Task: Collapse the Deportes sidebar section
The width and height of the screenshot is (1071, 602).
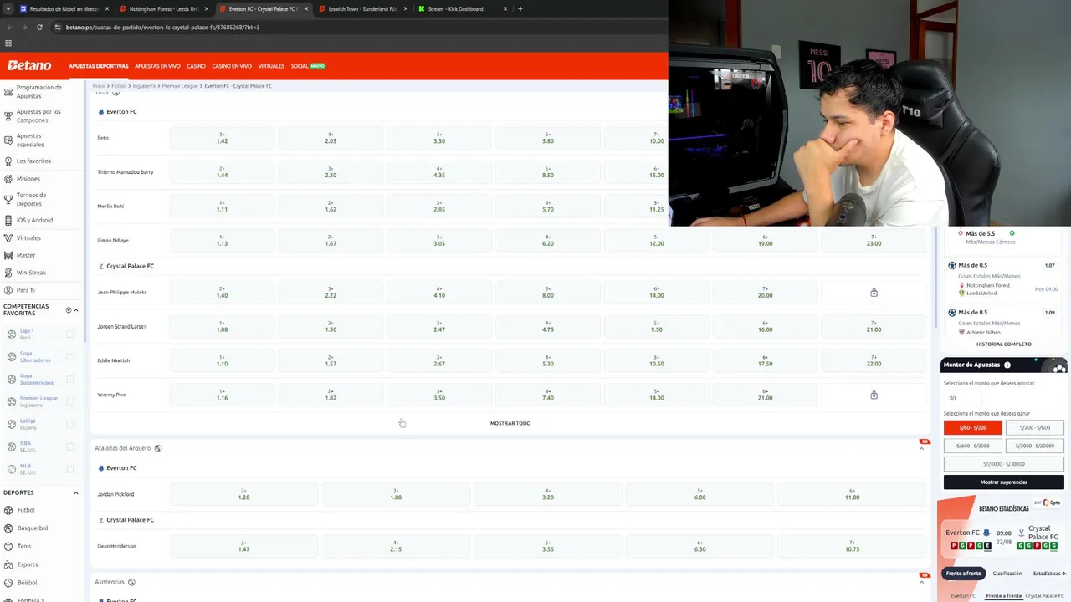Action: coord(76,493)
